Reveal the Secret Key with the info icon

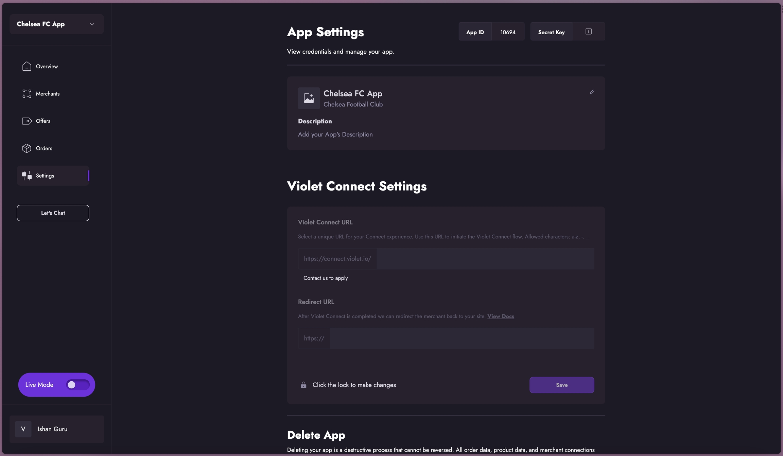(589, 32)
